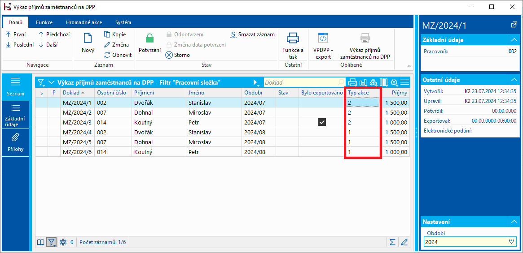Open play arrow dropdown next to search
Viewport: 523px width, 253px height.
click(256, 82)
